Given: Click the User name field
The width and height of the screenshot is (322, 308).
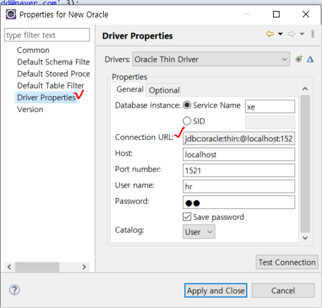Looking at the screenshot, I should pos(239,186).
